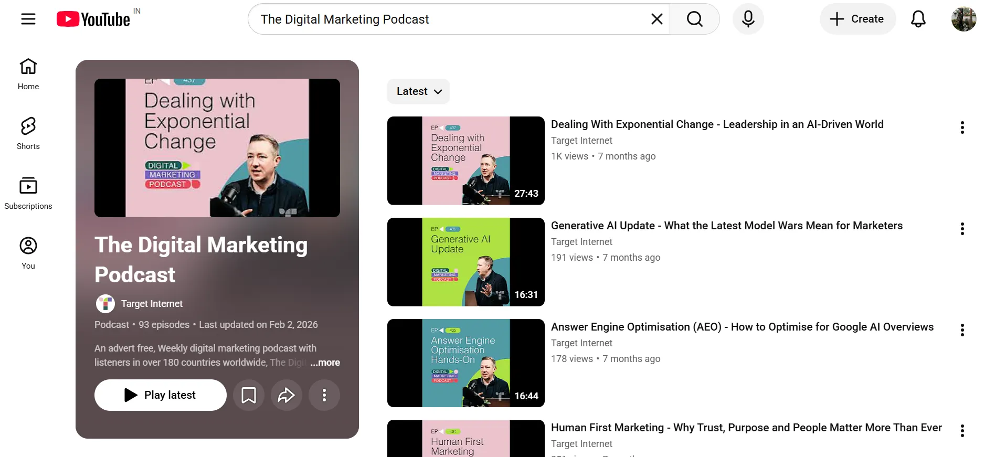Open the podcast cover thumbnail
The image size is (995, 457).
tap(217, 148)
